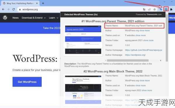Click the translate page icon
Screen dimensions: 175x108
[x=144, y=10]
